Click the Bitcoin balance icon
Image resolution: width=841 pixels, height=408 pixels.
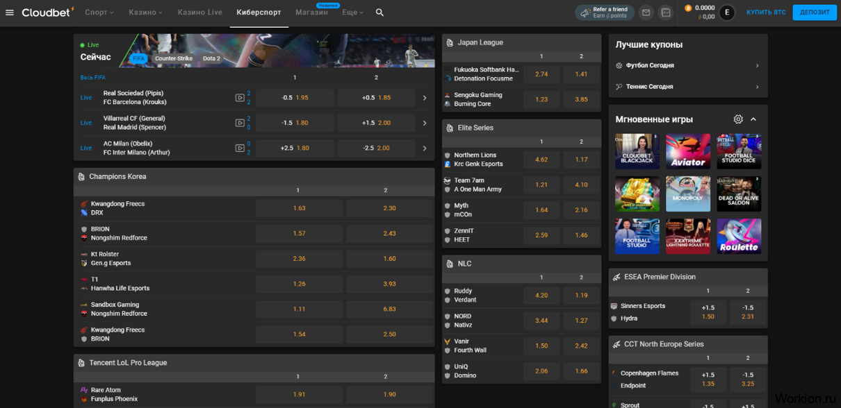coord(688,8)
